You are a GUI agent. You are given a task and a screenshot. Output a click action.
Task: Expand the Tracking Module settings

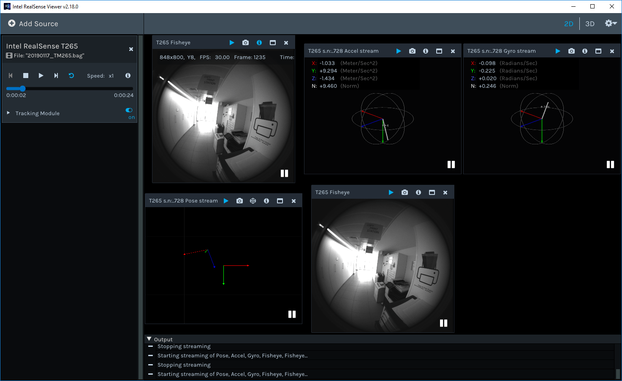8,113
